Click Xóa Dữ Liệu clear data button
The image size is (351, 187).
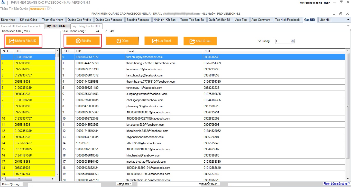coord(200,41)
